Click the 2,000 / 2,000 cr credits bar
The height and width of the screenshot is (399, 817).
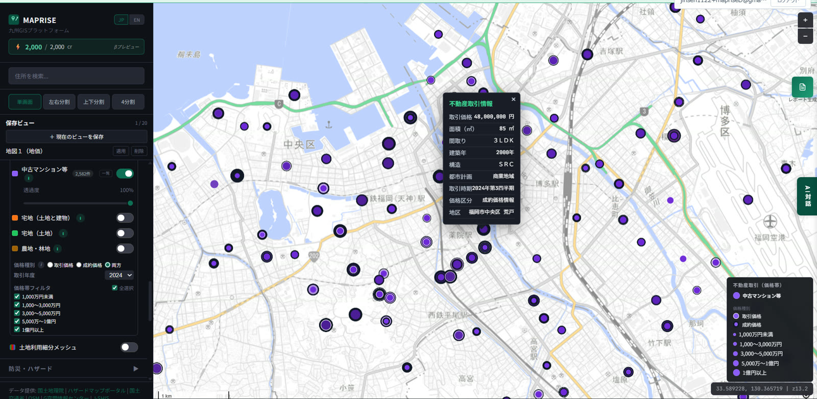(x=77, y=47)
